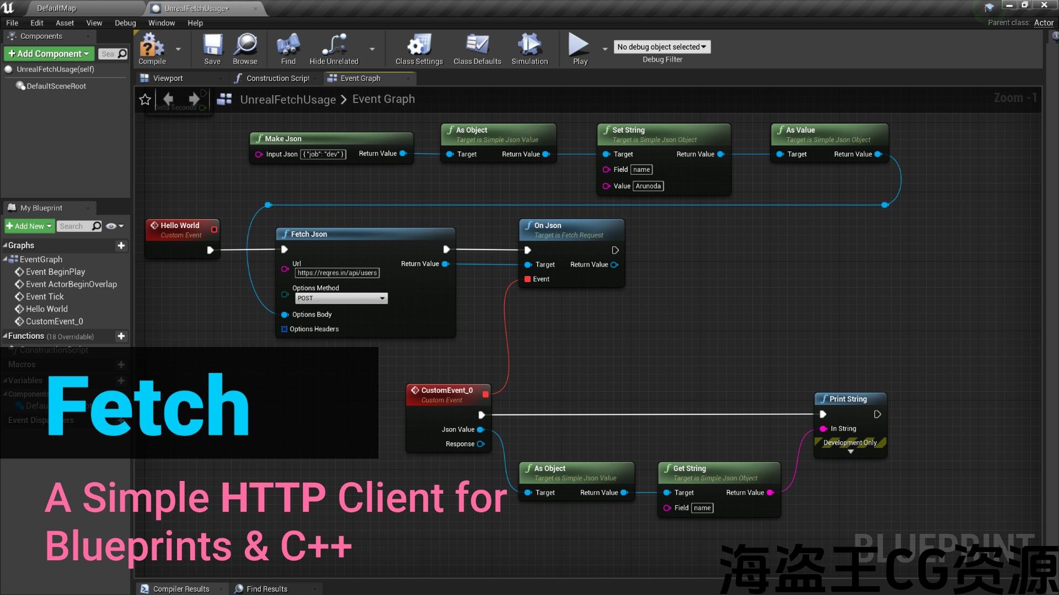Switch to the Construction Script tab
Viewport: 1059px width, 595px height.
pyautogui.click(x=277, y=78)
